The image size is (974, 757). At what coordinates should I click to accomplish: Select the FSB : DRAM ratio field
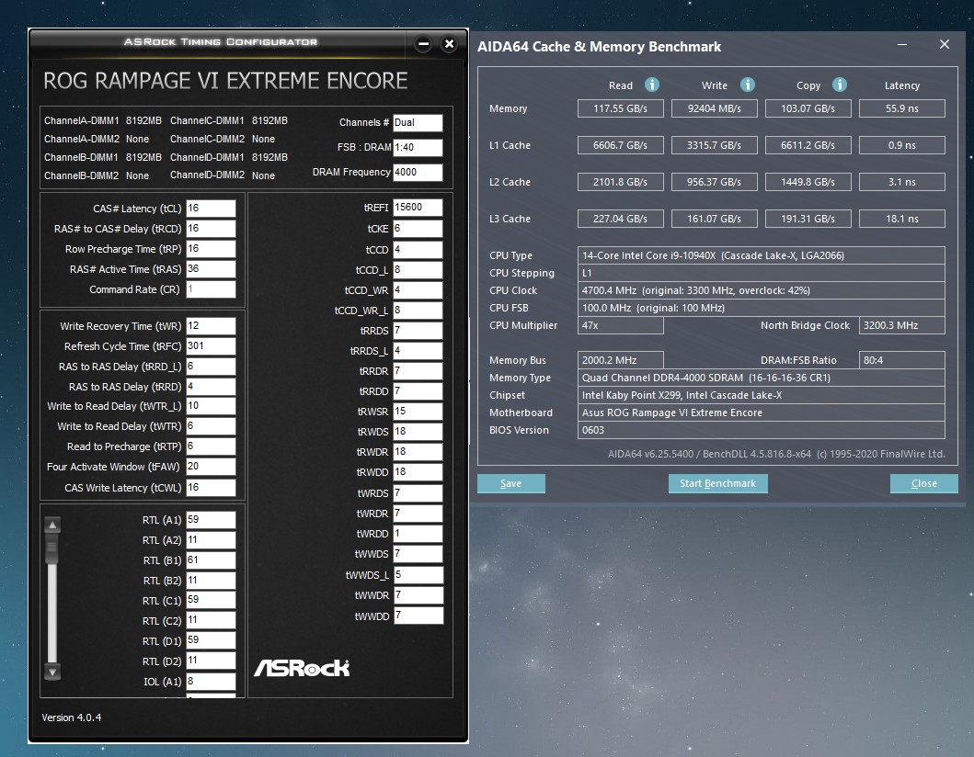click(x=418, y=148)
